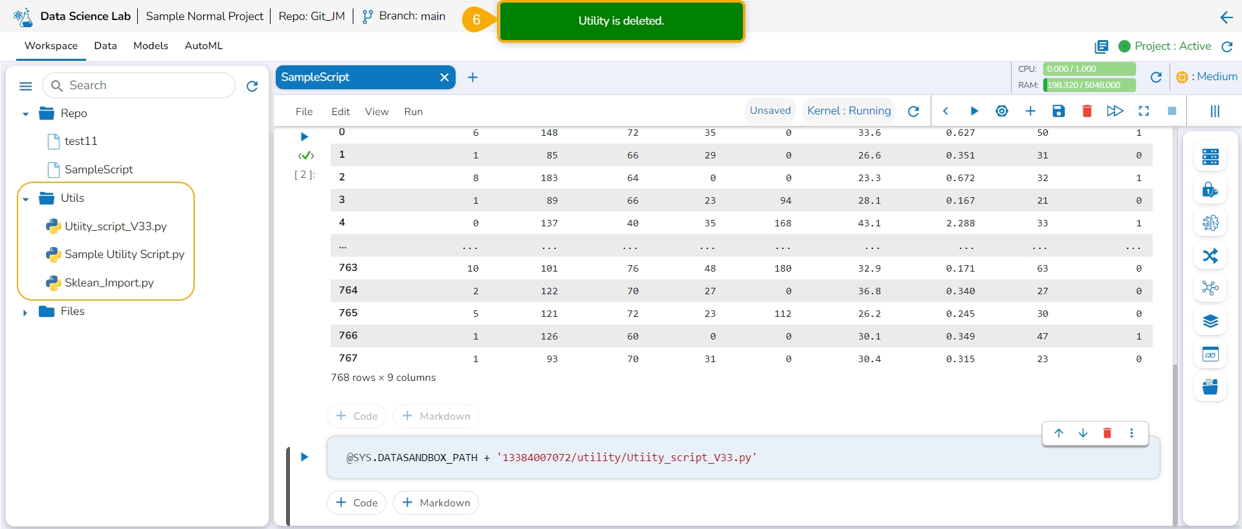1242x529 pixels.
Task: Toggle fullscreen mode for the notebook
Action: coord(1144,111)
